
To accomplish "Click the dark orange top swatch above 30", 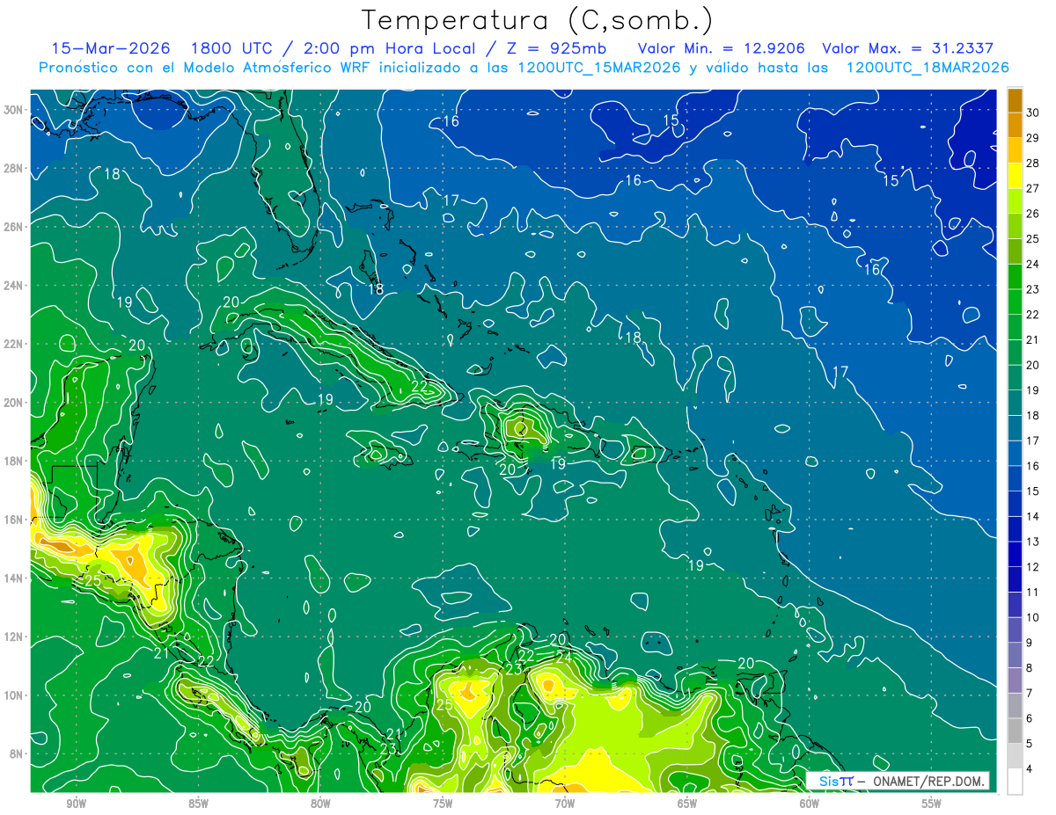I will [x=1015, y=100].
